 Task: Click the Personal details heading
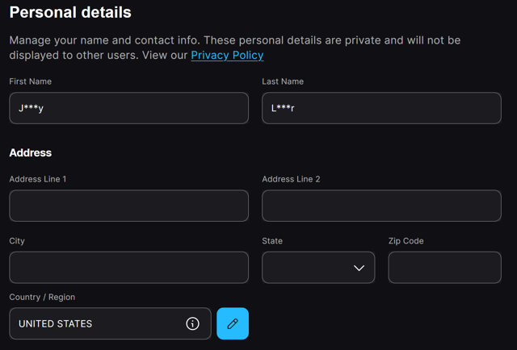(x=70, y=13)
